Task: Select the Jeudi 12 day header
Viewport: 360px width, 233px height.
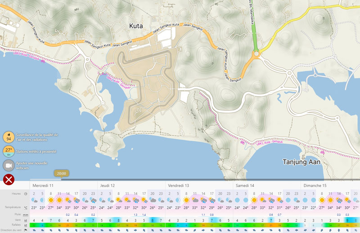Action: [x=108, y=186]
